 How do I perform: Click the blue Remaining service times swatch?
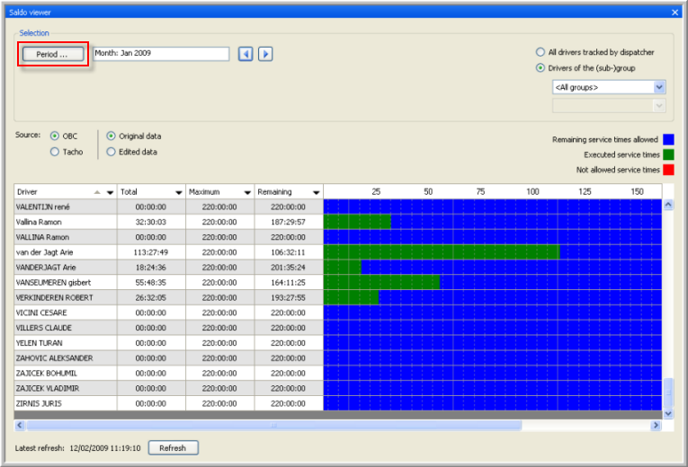coord(668,139)
